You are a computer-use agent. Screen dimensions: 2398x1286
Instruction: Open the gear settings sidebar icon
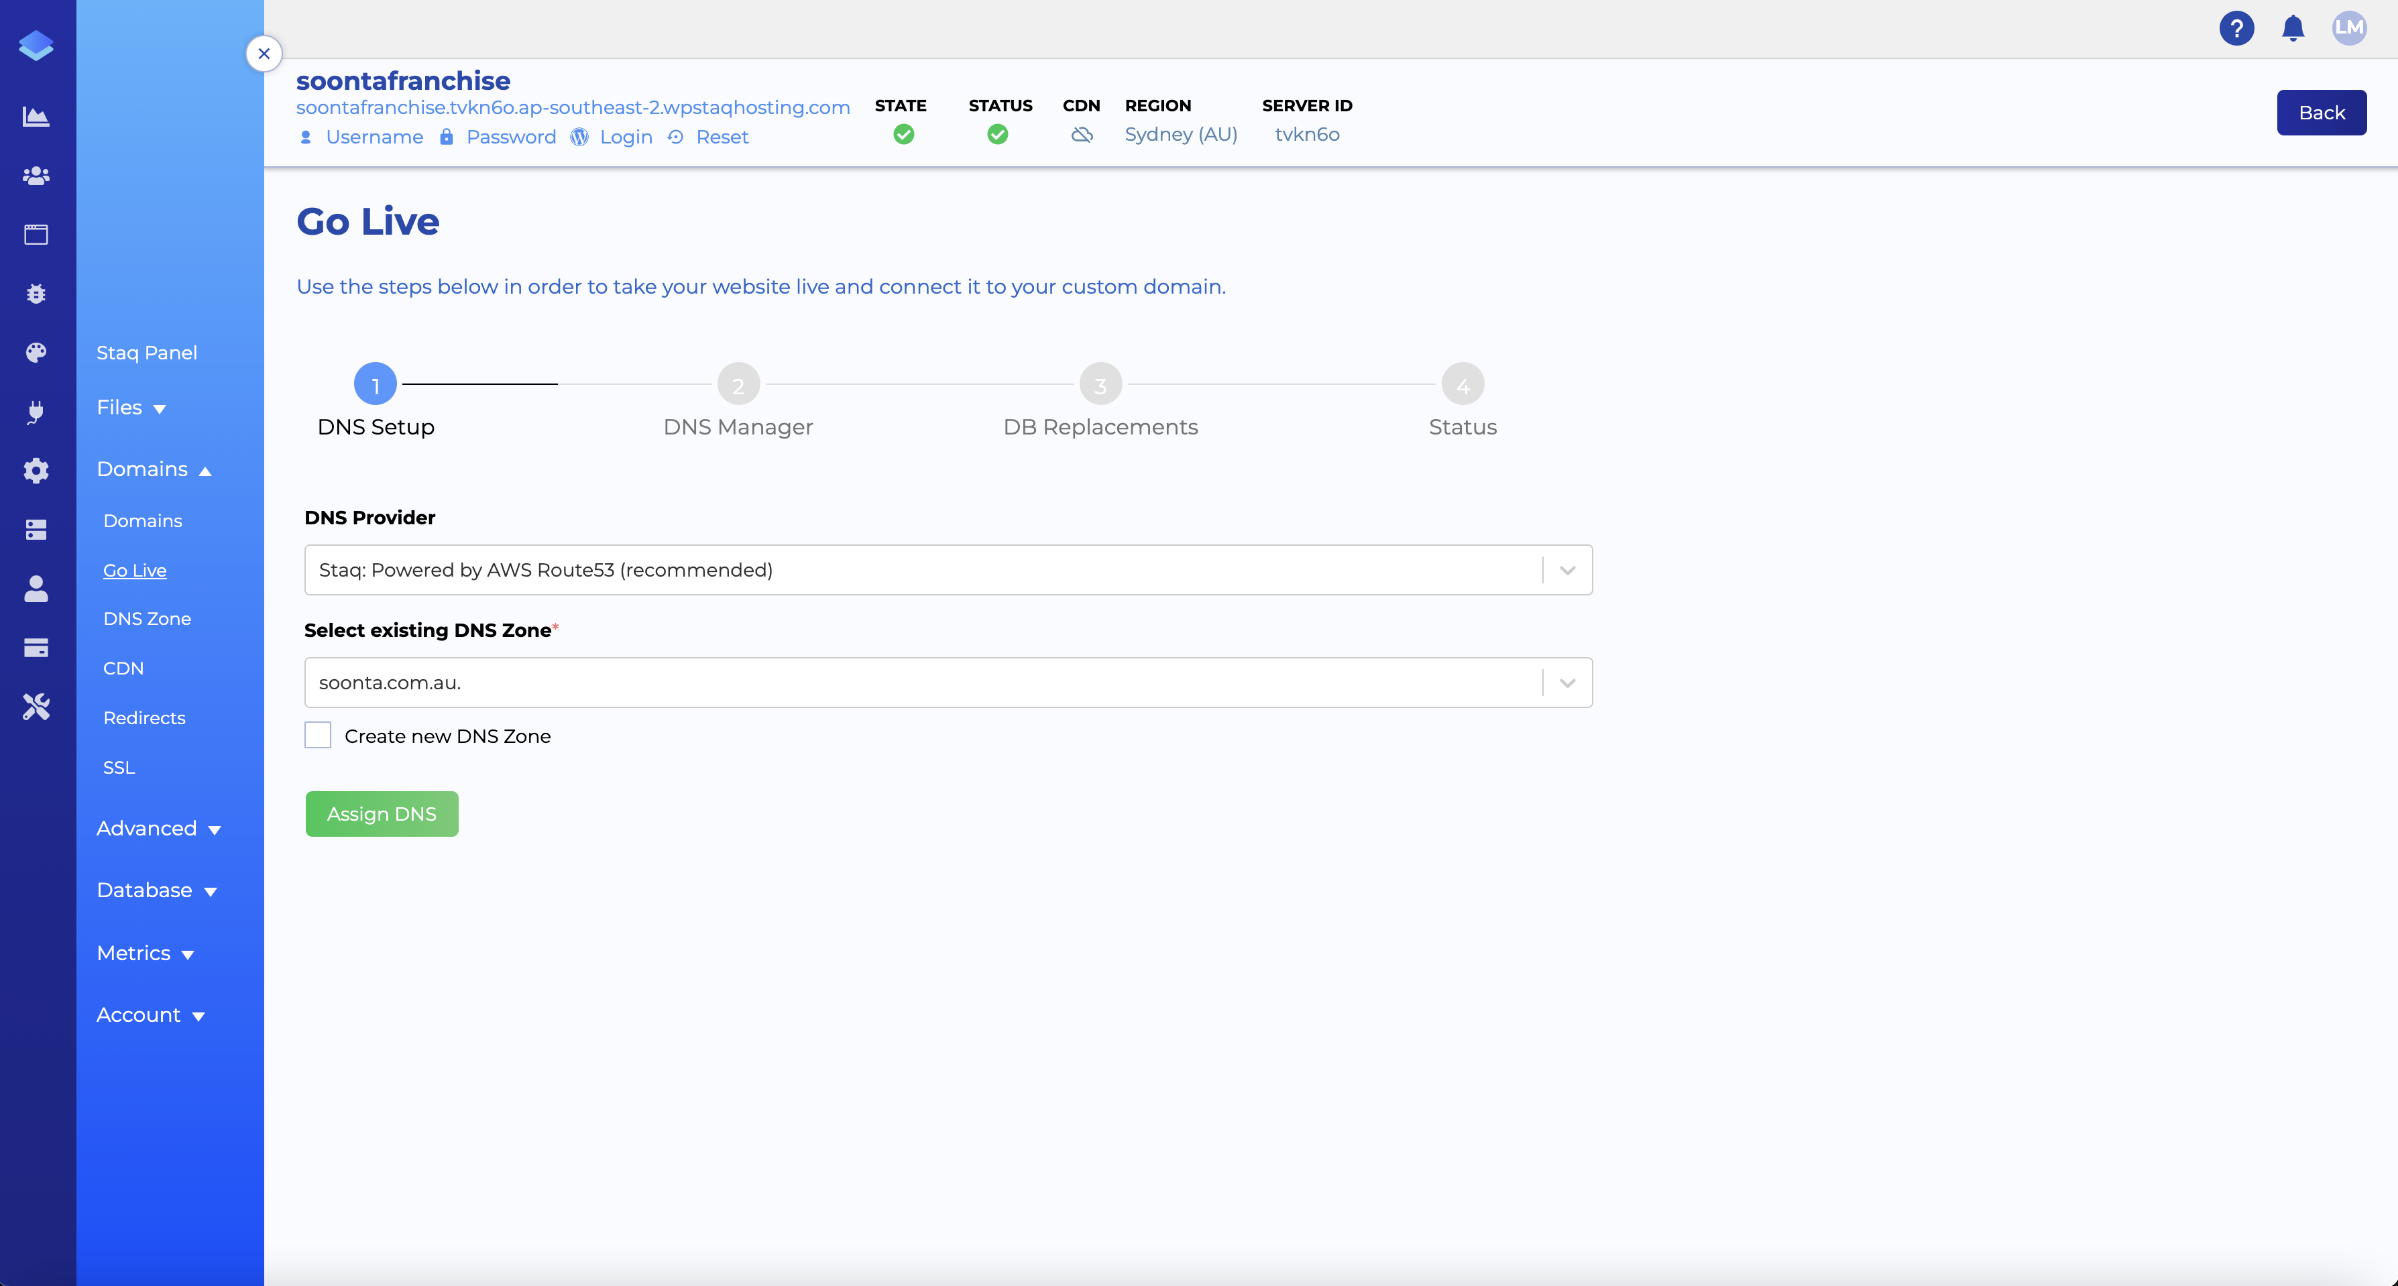click(x=36, y=471)
